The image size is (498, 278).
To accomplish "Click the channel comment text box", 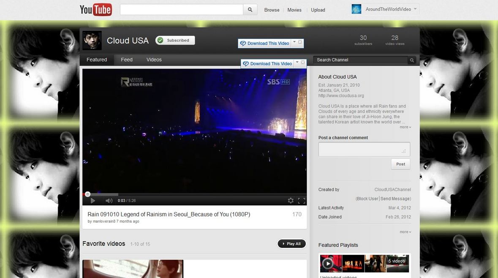I will pyautogui.click(x=364, y=149).
